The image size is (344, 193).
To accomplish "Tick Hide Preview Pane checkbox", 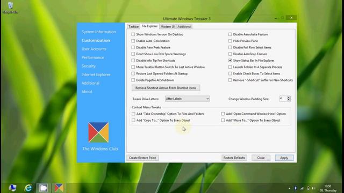I will click(230, 41).
